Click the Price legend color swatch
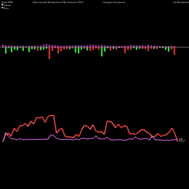This screenshot has height=189, width=189. (x=2, y=8)
